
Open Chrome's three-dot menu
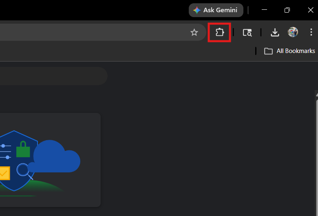(x=311, y=32)
